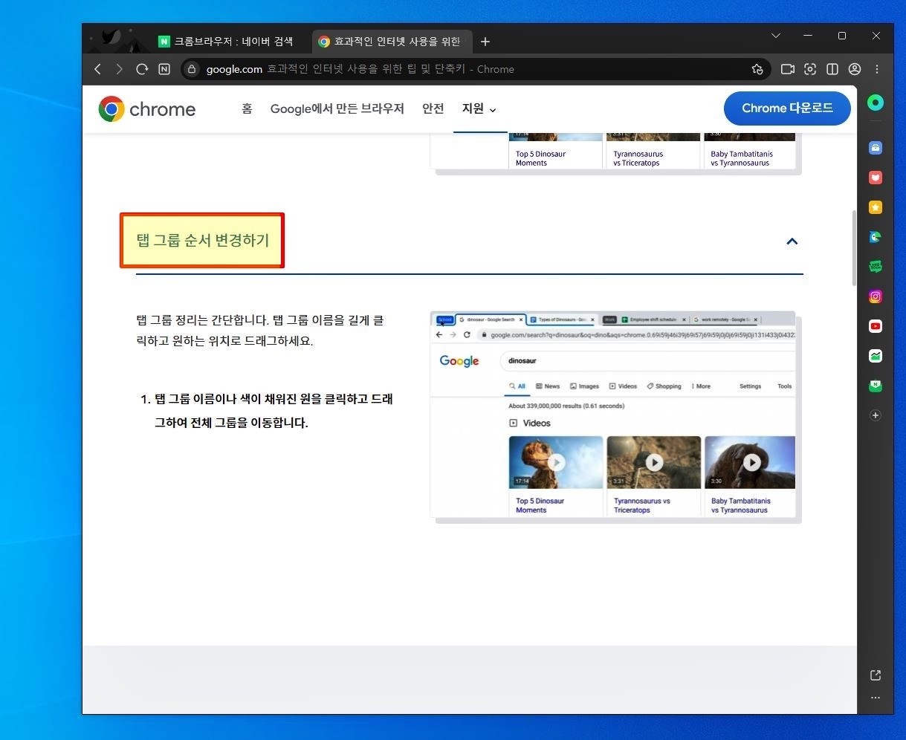The width and height of the screenshot is (906, 740).
Task: Expand the 지원 dropdown menu
Action: coord(479,108)
